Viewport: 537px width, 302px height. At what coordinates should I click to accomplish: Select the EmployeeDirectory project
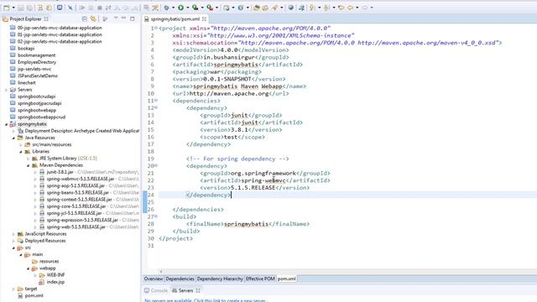pos(37,62)
